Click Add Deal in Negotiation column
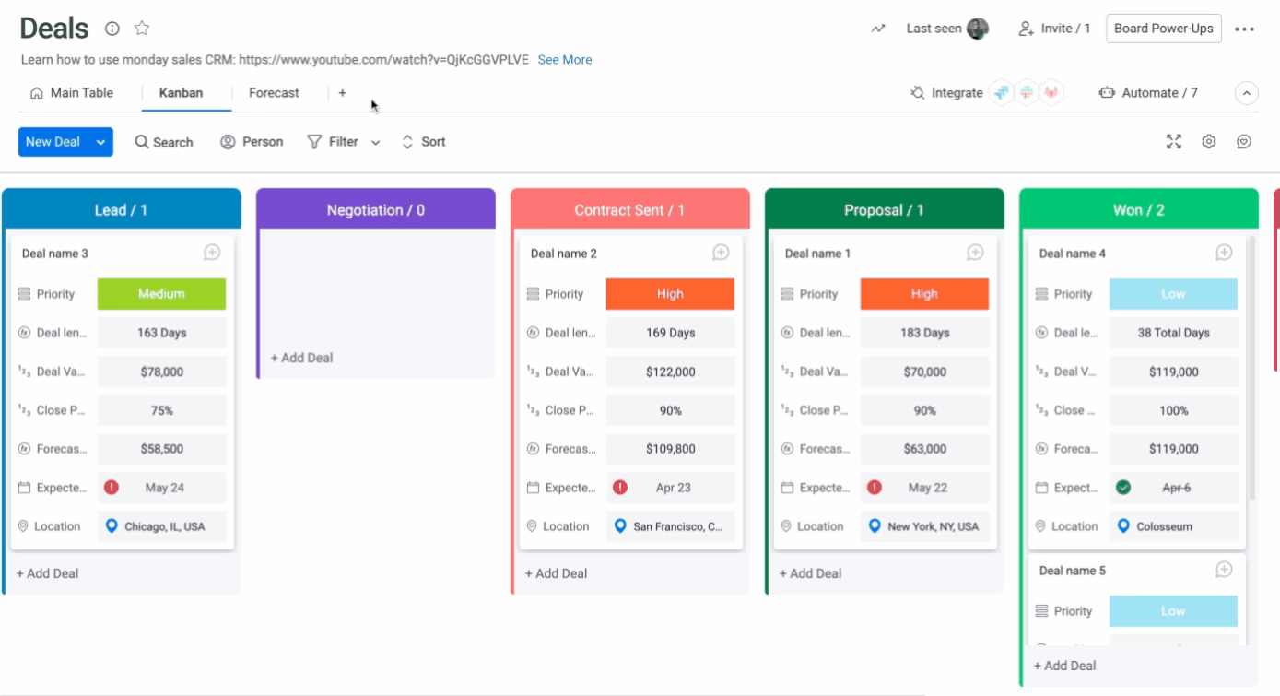The height and width of the screenshot is (696, 1280). click(301, 358)
